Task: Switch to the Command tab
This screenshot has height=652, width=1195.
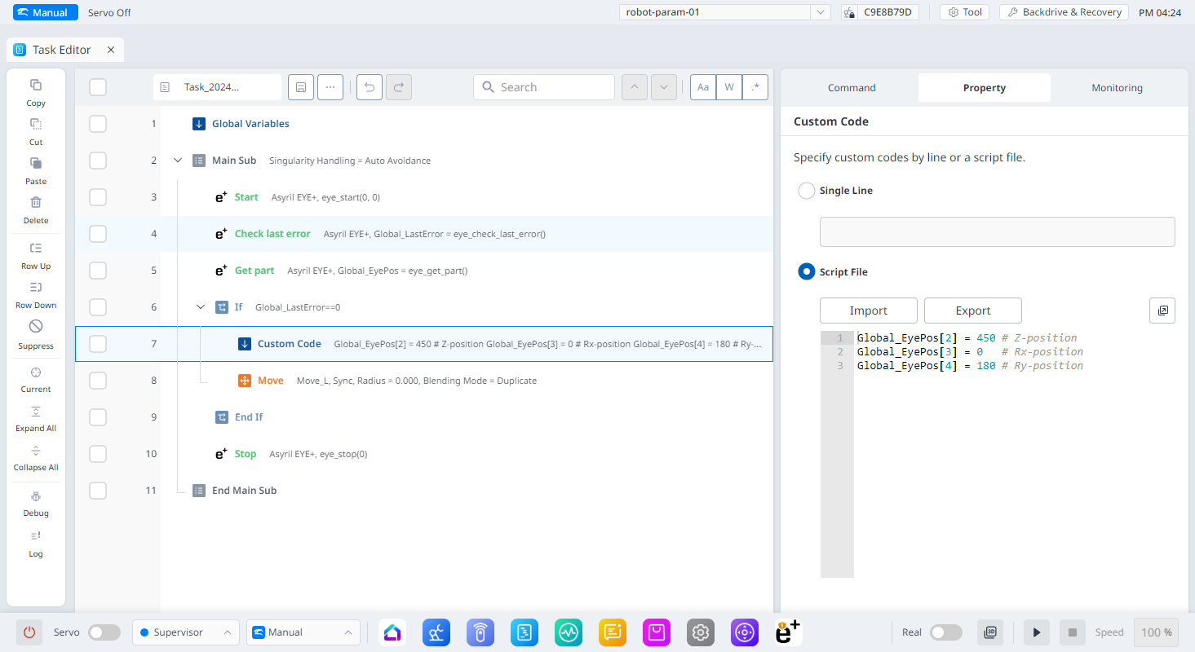Action: [x=852, y=88]
